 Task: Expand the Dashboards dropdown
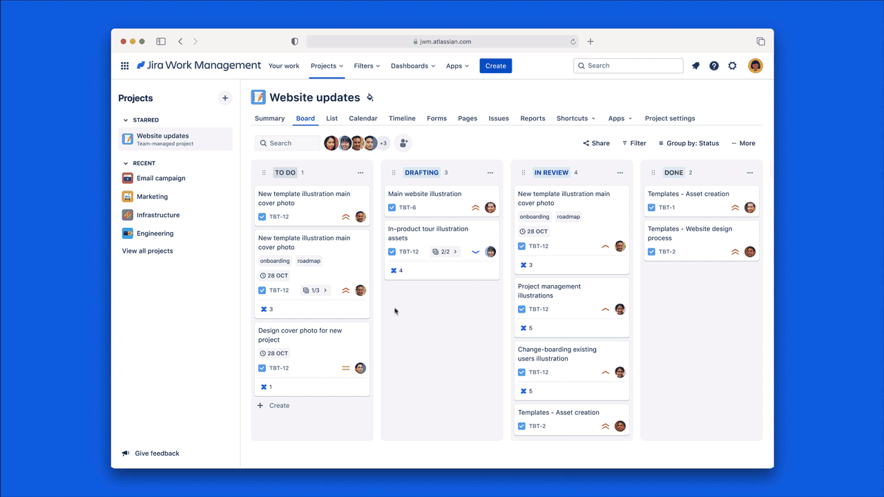[x=413, y=66]
